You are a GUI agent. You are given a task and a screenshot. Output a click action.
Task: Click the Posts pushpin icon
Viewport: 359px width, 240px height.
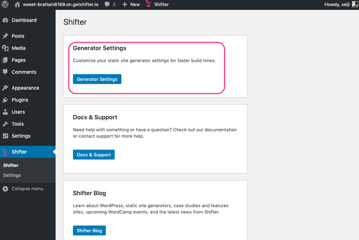(x=5, y=36)
